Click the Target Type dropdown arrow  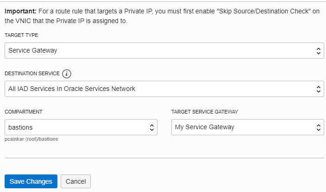[318, 51]
